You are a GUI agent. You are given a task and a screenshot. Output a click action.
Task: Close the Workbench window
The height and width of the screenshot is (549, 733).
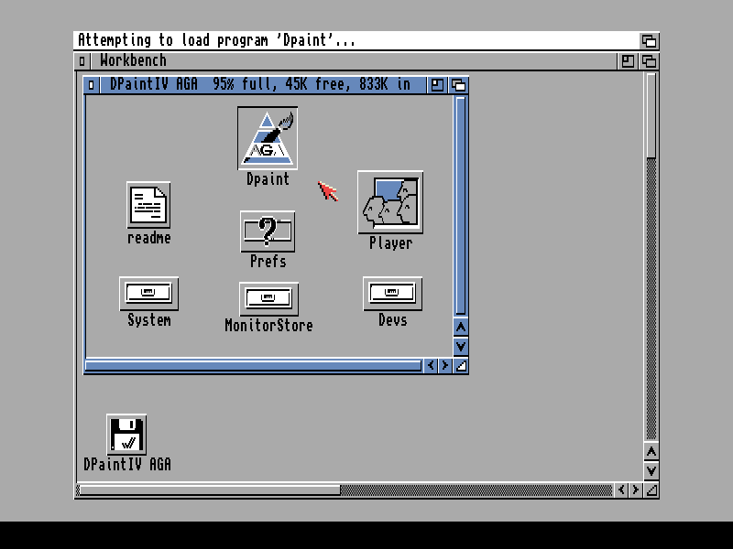(82, 61)
